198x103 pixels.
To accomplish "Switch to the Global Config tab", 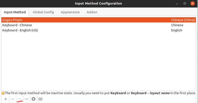I will [43, 12].
